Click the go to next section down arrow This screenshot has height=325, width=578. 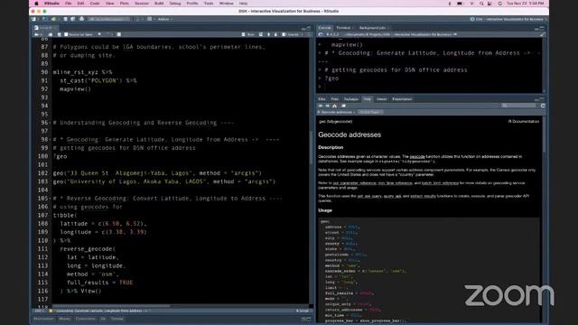pyautogui.click(x=275, y=34)
